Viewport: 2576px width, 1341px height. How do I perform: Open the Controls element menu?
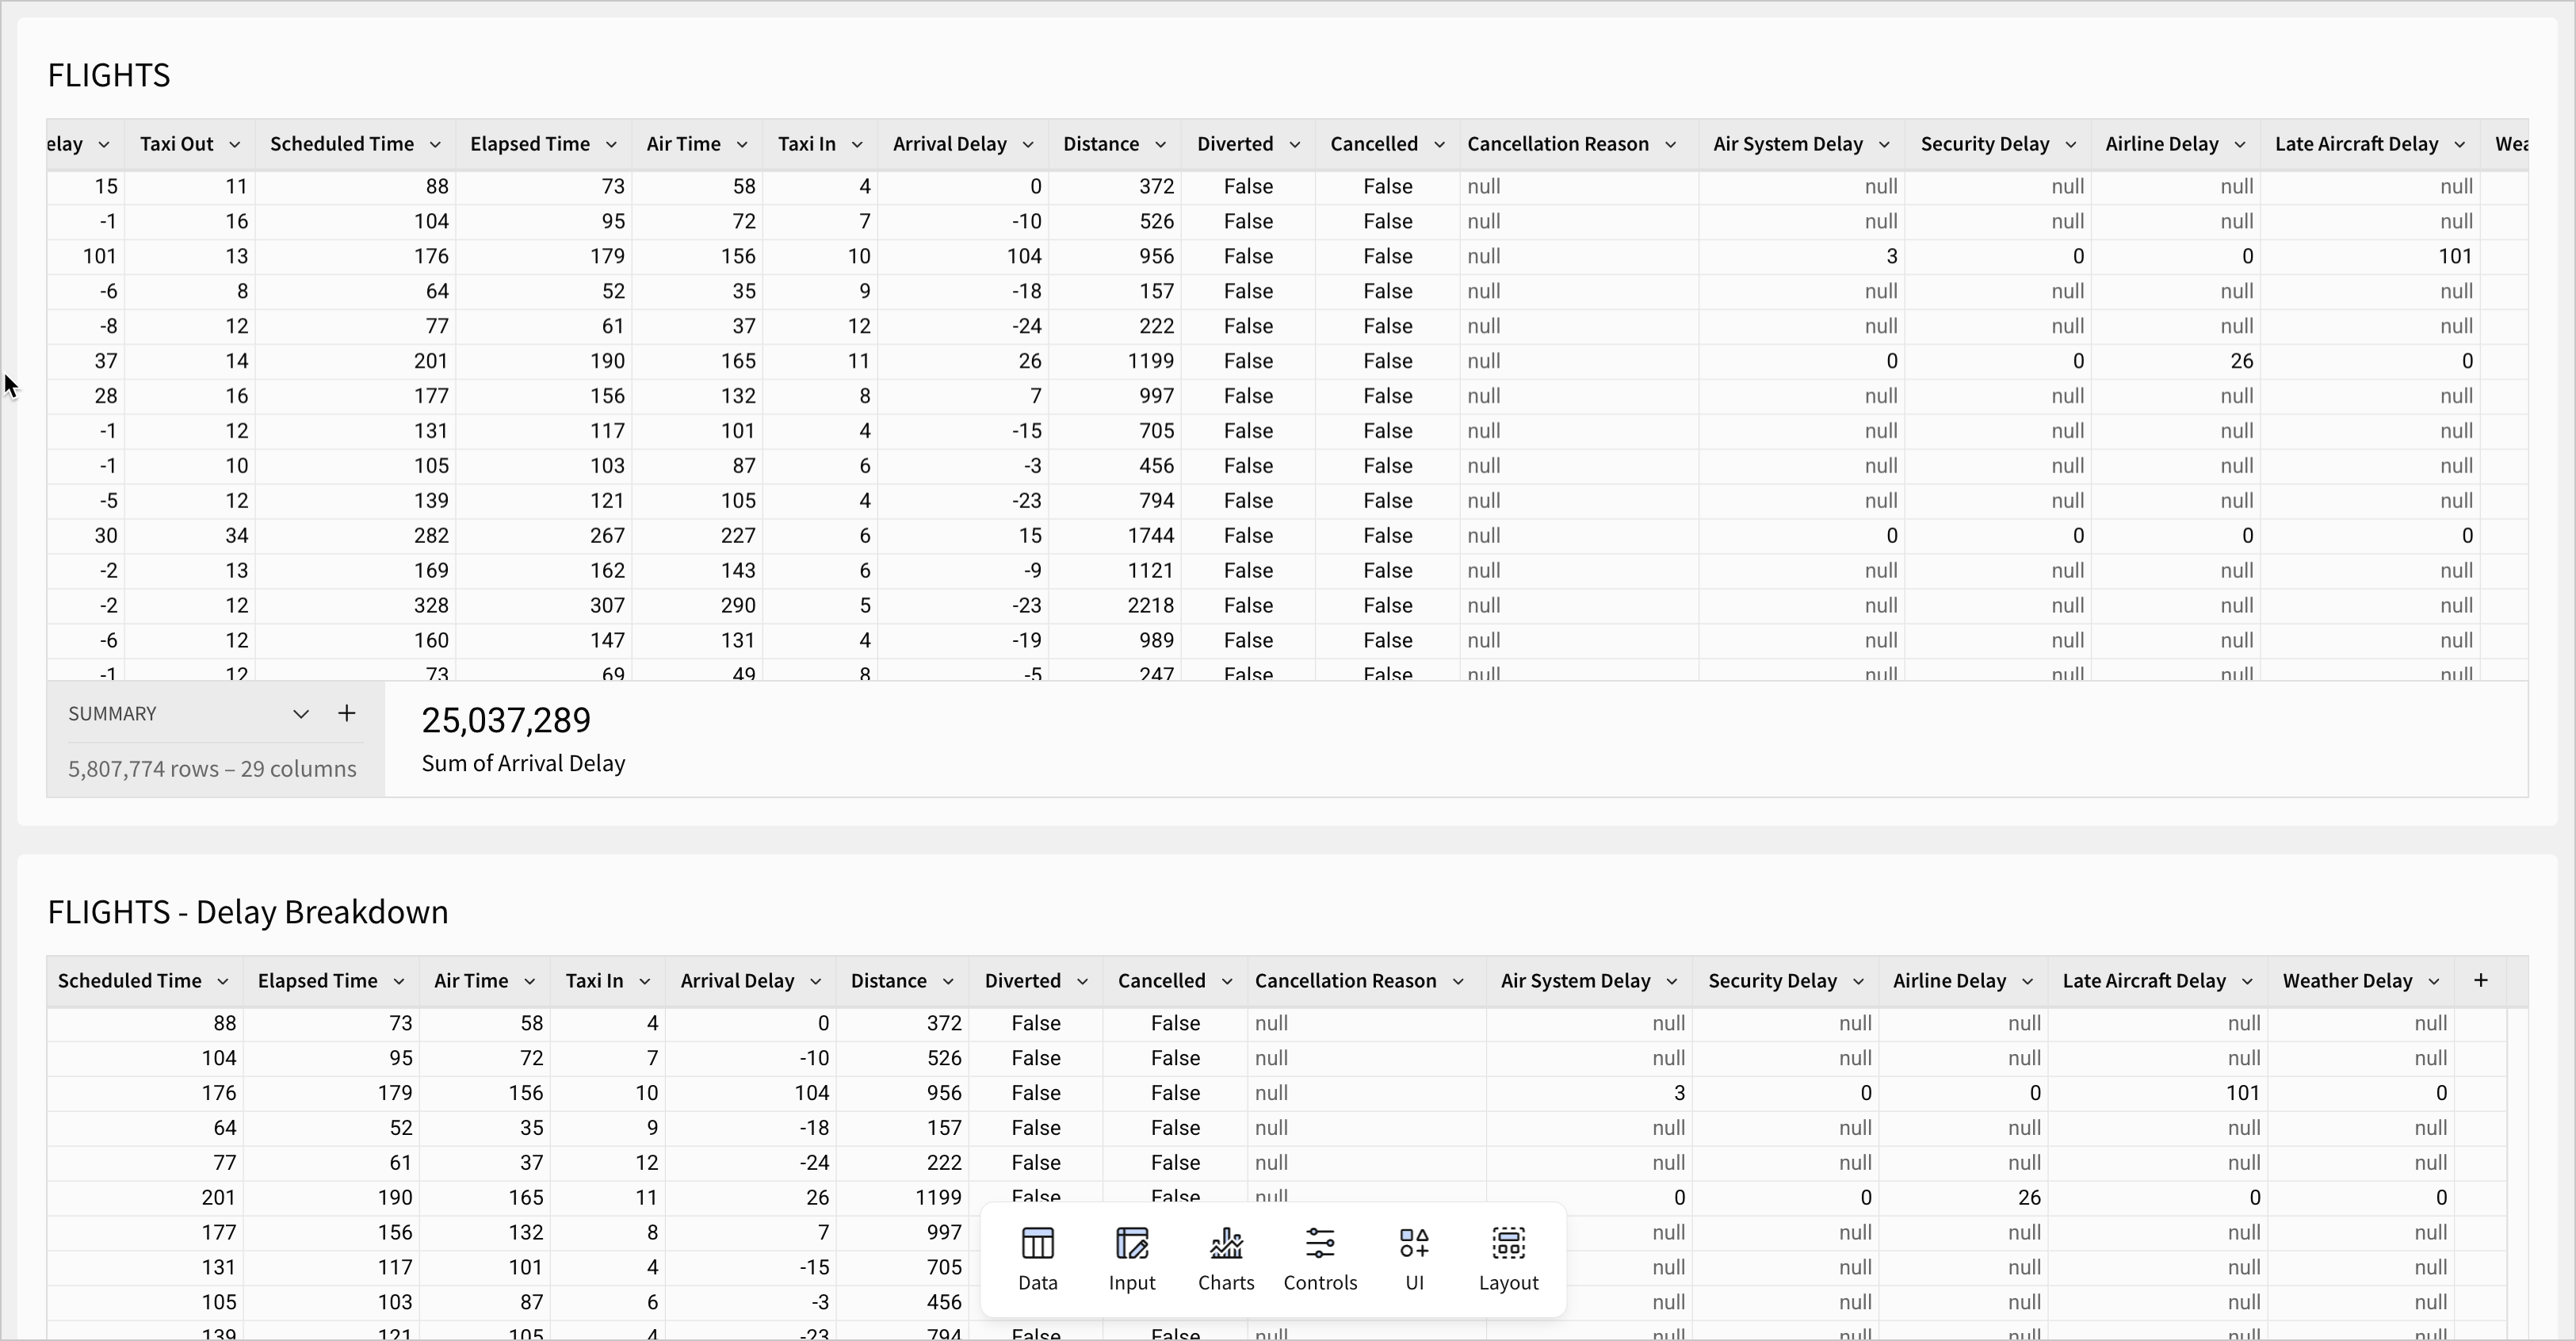[1319, 1258]
